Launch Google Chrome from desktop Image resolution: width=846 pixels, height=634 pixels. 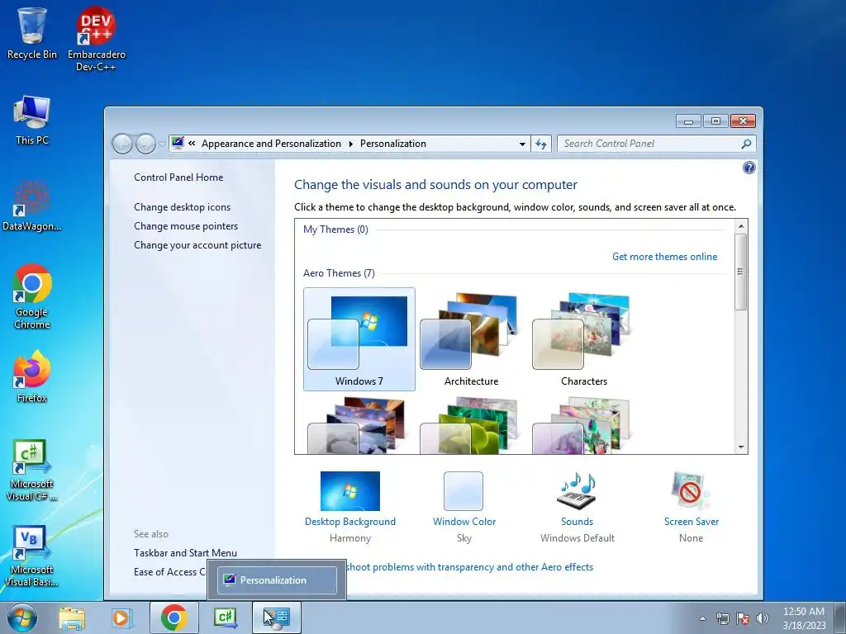pos(32,296)
